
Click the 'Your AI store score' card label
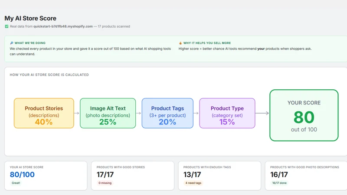[26, 167]
